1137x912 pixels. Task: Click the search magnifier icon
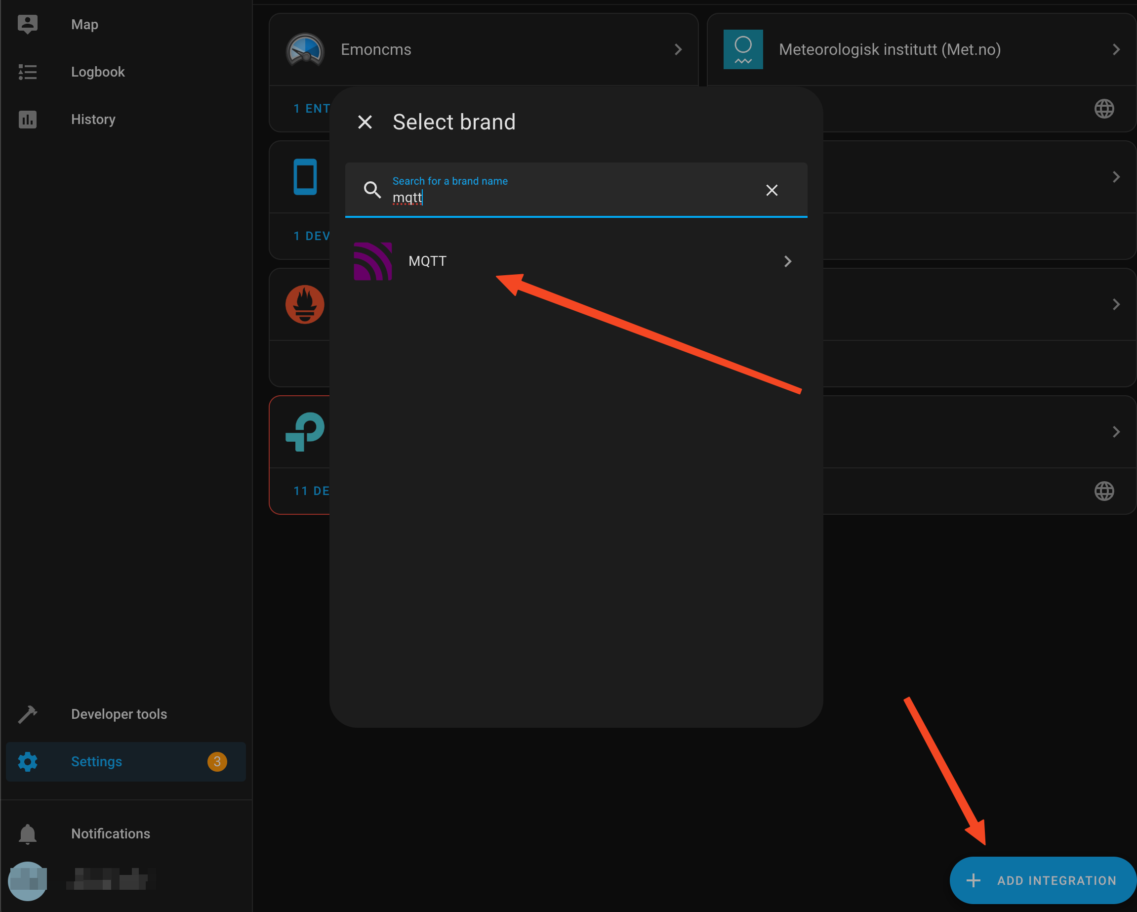point(372,190)
